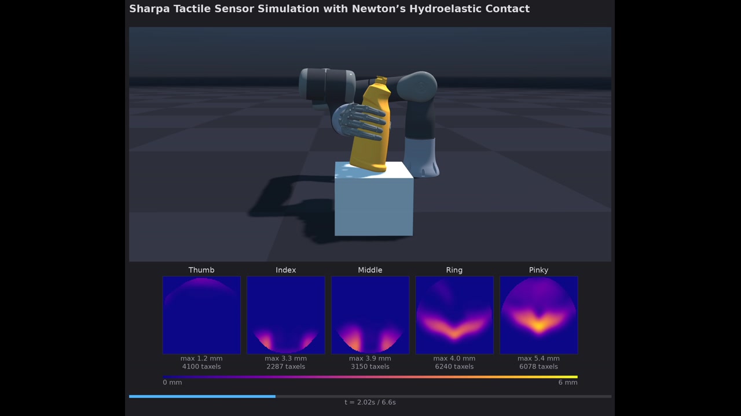Viewport: 741px width, 416px height.
Task: Click the Pinky tactile heatmap
Action: 538,315
